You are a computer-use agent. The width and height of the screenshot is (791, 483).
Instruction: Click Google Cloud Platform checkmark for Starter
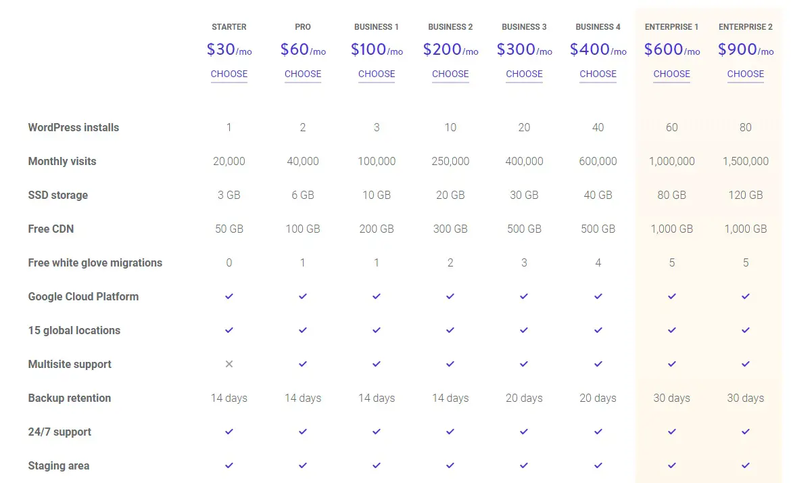coord(229,296)
